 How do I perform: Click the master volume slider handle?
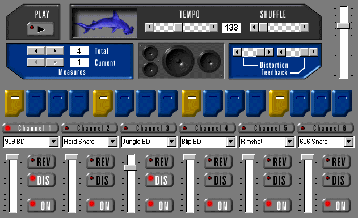[343, 25]
